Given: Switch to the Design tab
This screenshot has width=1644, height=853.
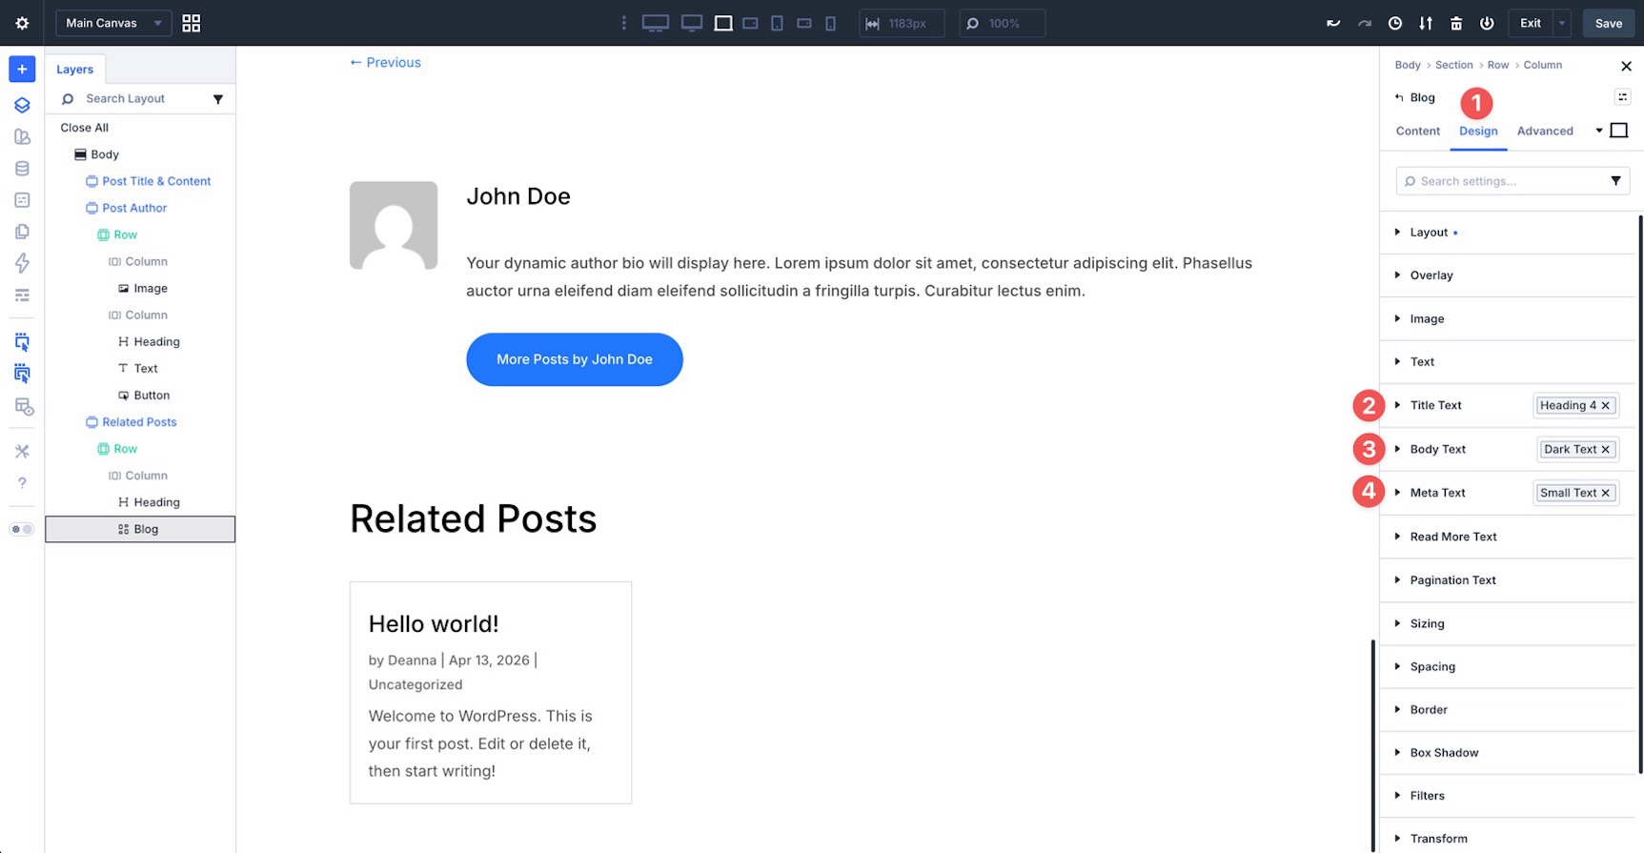Looking at the screenshot, I should click(x=1478, y=132).
